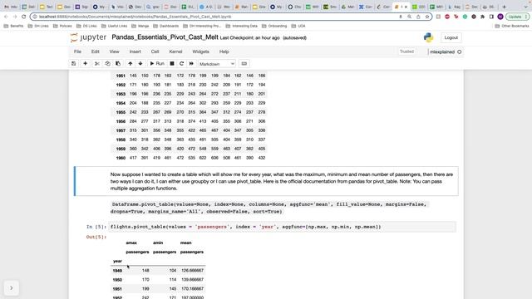Open the Interesting Data bookmarks folder
The height and width of the screenshot is (299, 532).
[241, 26]
